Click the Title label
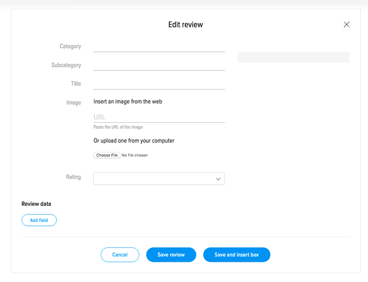368x282 pixels. coord(76,84)
